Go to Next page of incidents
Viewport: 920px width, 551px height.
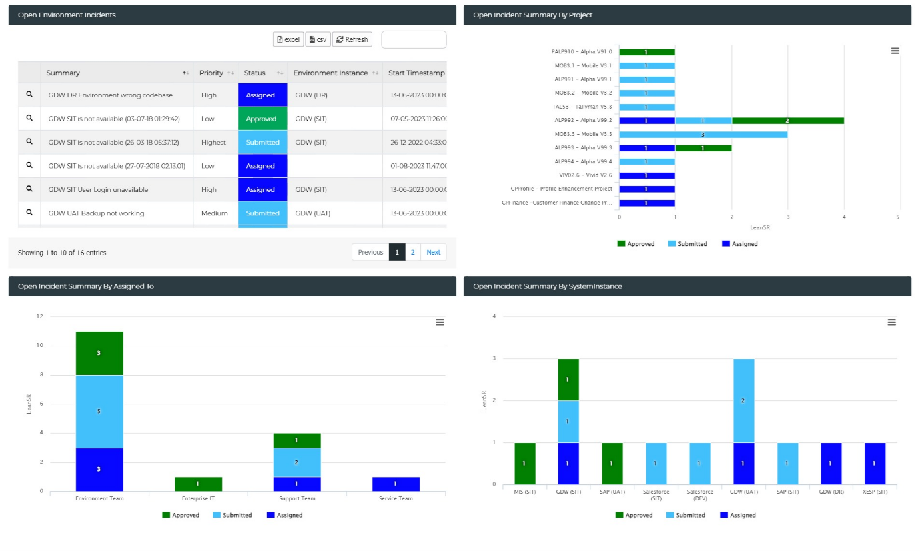point(434,252)
